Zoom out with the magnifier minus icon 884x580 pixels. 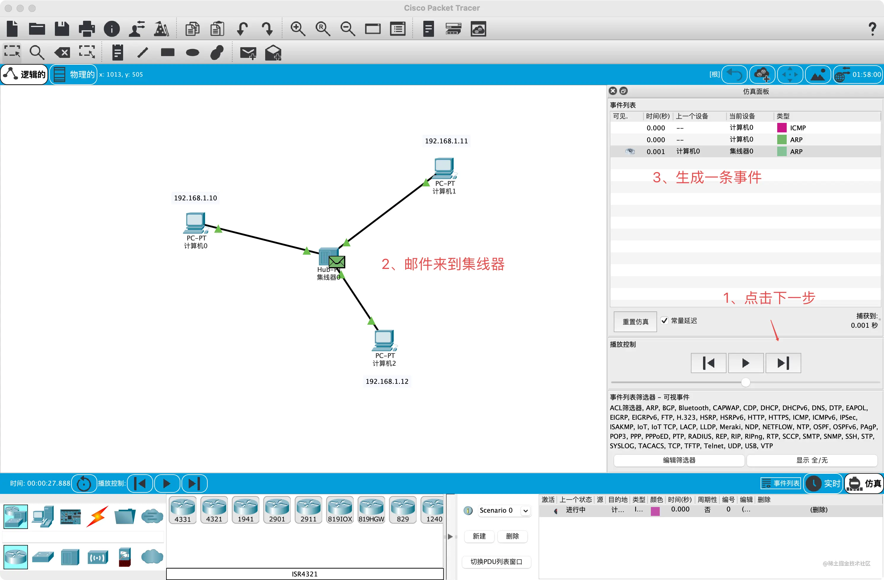[348, 28]
